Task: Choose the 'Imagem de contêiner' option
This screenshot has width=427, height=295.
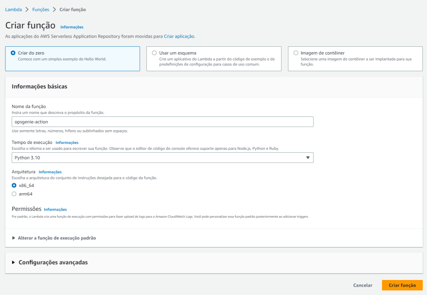Action: [x=296, y=53]
